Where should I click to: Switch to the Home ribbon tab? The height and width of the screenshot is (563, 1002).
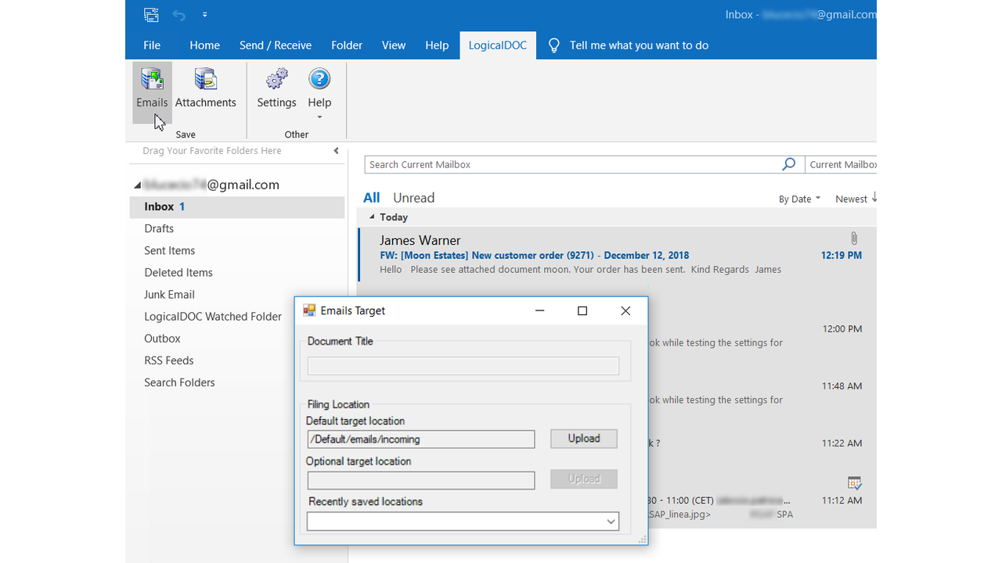[204, 45]
